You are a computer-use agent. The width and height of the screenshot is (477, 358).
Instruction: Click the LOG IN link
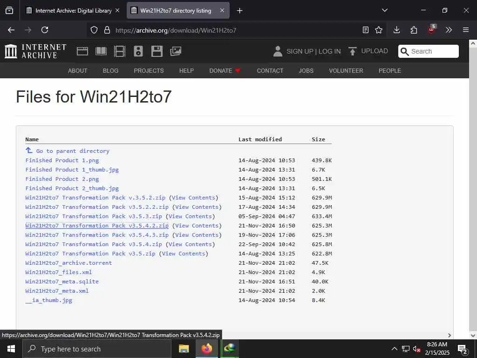point(330,51)
